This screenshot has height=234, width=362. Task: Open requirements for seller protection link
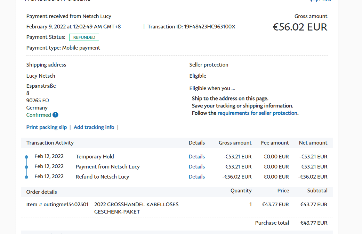(x=257, y=113)
